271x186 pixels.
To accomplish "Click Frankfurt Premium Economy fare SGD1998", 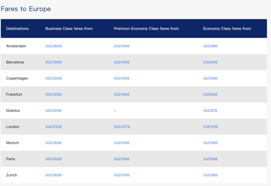I will [x=121, y=95].
